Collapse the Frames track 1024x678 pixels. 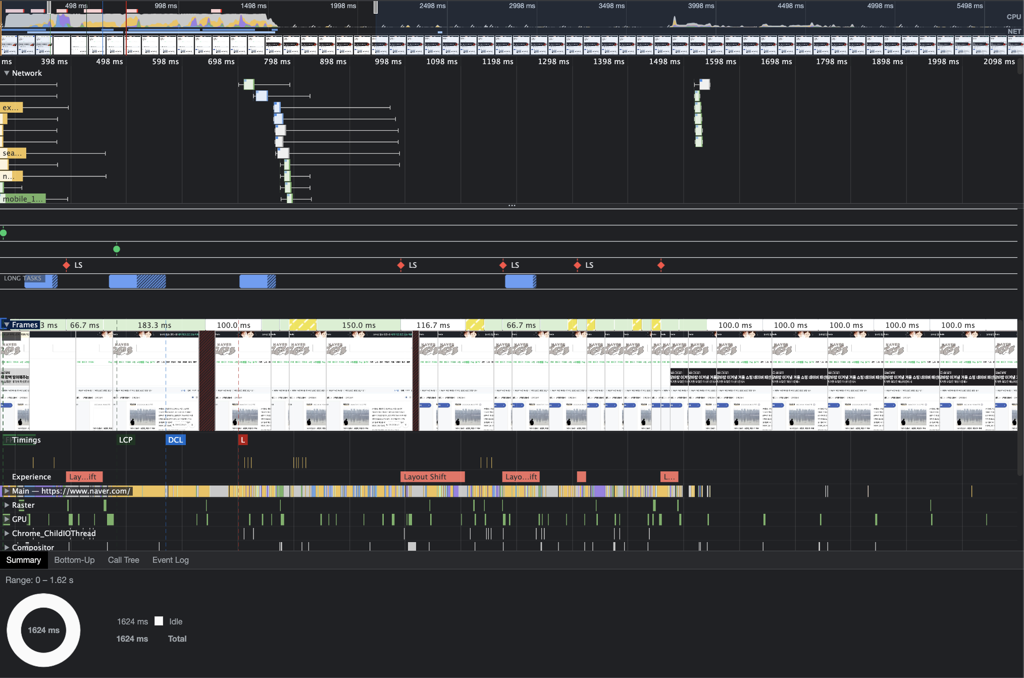click(7, 325)
